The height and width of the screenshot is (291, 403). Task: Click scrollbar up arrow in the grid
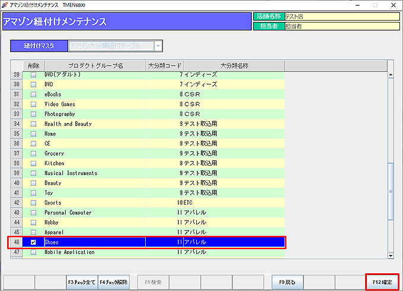coord(390,75)
